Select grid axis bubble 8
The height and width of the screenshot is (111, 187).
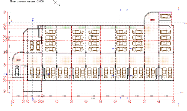click(71, 101)
